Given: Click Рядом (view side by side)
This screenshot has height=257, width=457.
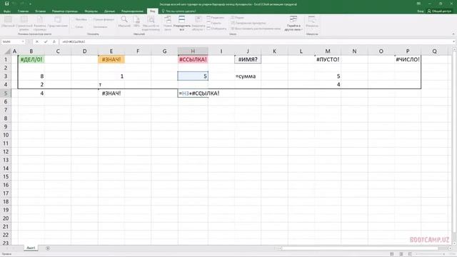Looking at the screenshot, I should pyautogui.click(x=238, y=18).
